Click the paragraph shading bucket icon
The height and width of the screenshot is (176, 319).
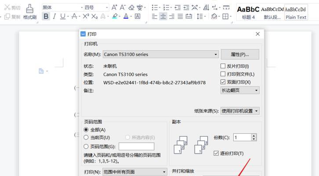(x=214, y=16)
